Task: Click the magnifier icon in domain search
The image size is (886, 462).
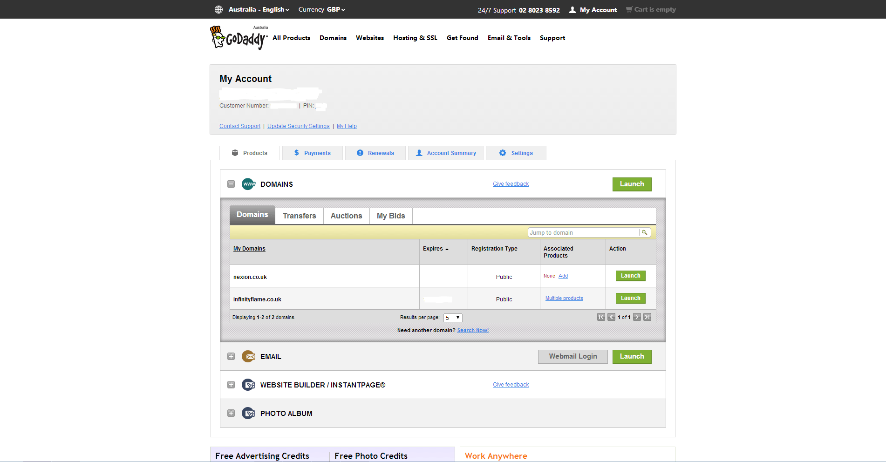Action: pos(644,232)
